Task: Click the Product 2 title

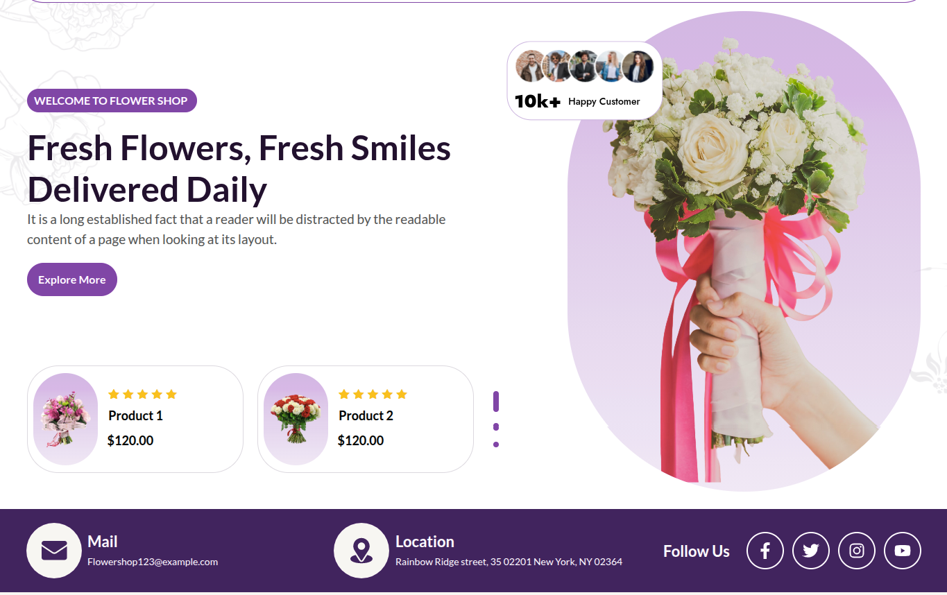Action: [366, 416]
